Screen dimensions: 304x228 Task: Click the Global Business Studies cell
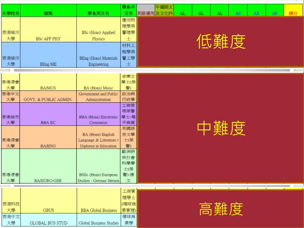coord(99,220)
